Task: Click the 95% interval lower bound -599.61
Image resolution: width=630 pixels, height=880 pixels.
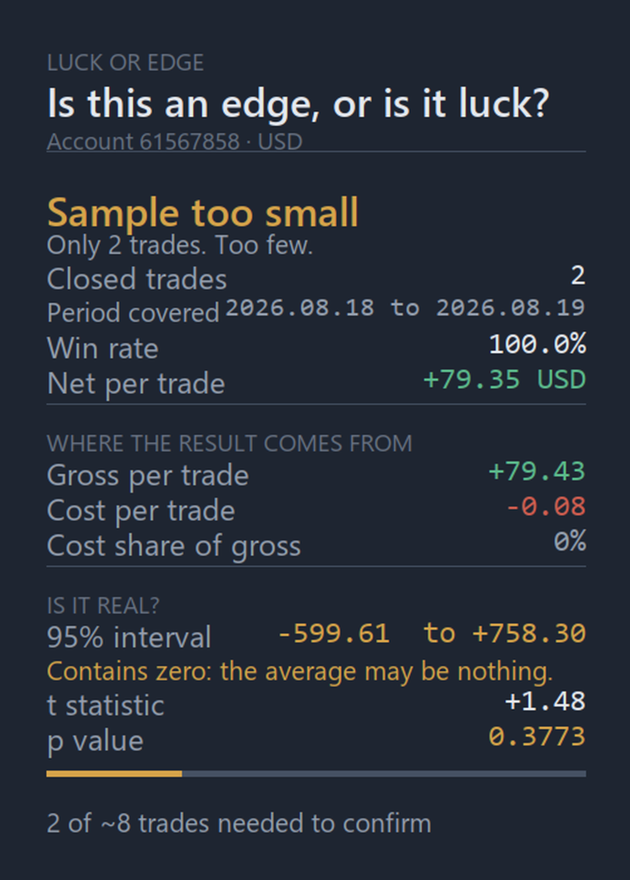Action: 334,634
